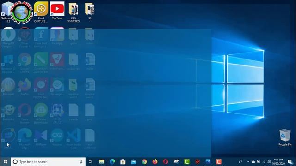Open File Explorer from the taskbar

(102, 162)
